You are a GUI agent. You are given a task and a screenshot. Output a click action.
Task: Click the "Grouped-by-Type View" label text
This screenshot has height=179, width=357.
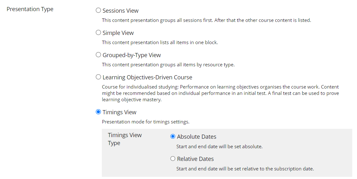[131, 55]
